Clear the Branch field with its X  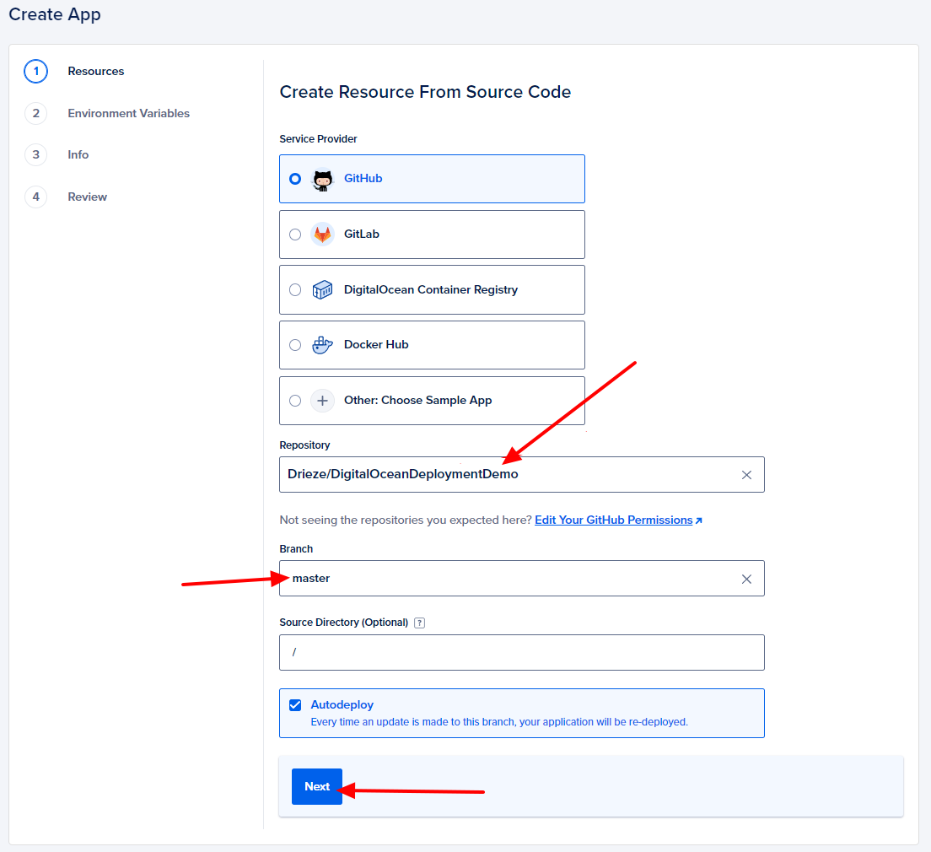tap(746, 579)
